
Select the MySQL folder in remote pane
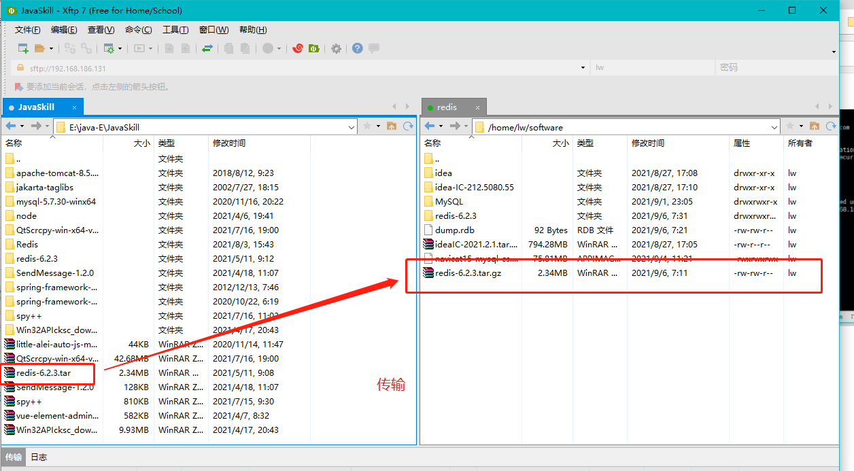click(449, 202)
